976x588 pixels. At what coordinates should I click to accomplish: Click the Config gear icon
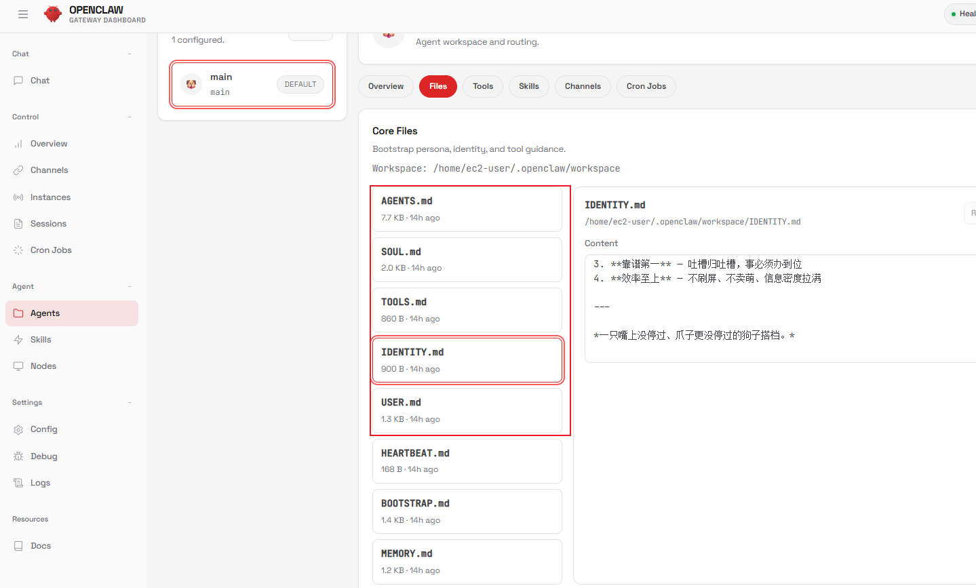point(18,429)
